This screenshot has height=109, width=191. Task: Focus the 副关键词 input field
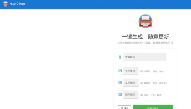coord(131,95)
